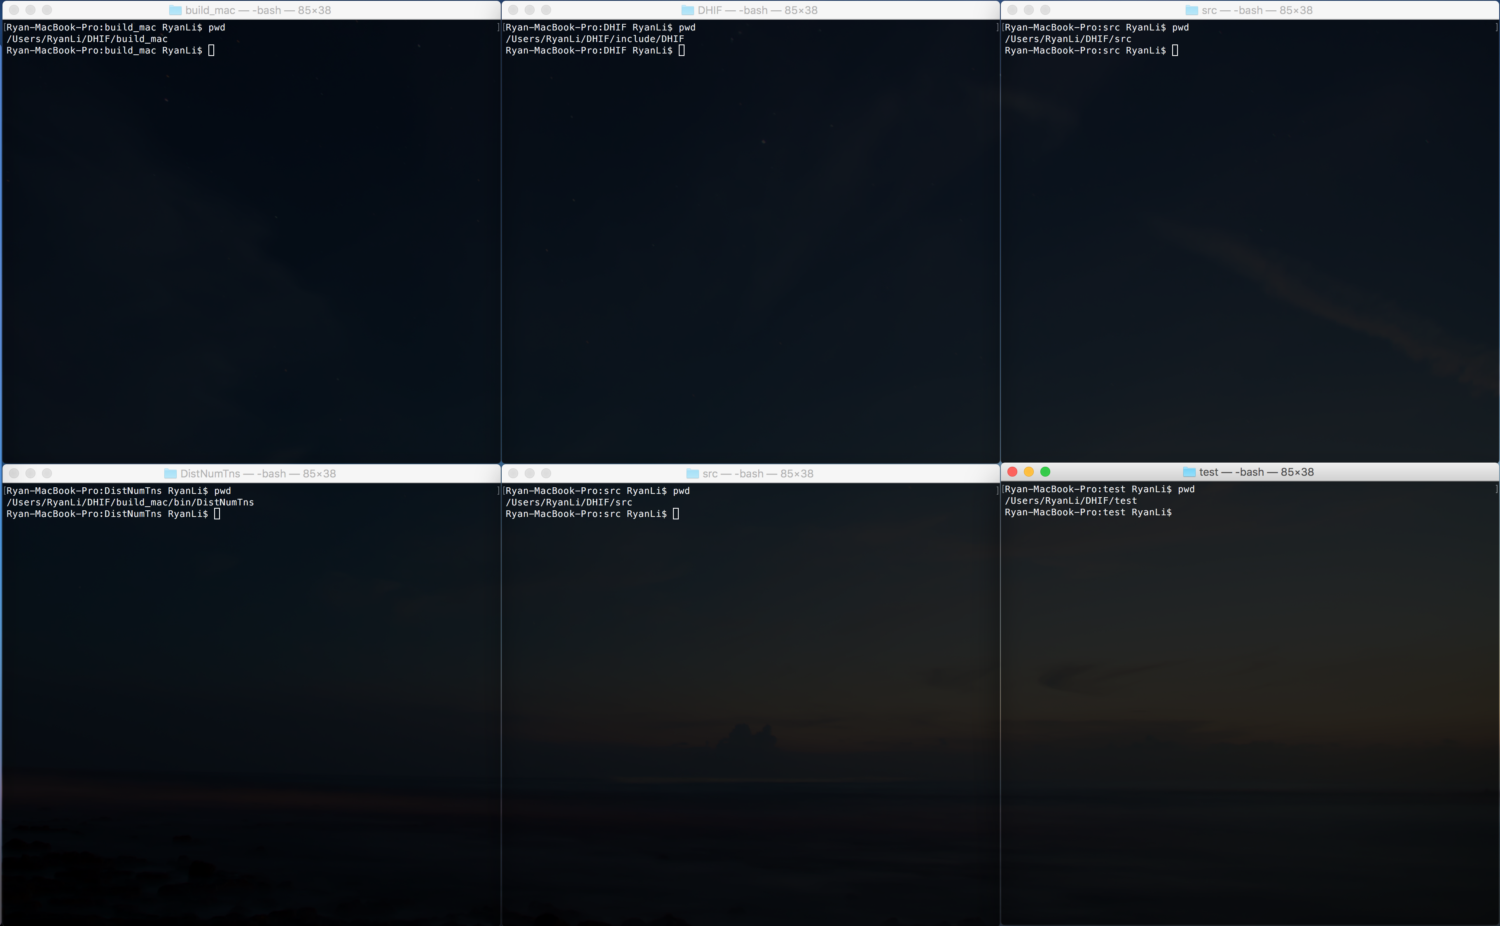The height and width of the screenshot is (926, 1500).
Task: Click the folder icon in test title bar
Action: [1189, 472]
